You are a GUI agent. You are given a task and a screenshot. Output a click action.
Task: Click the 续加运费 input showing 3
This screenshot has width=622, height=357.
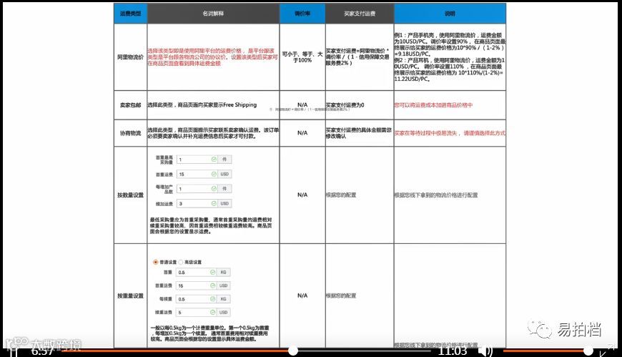tap(197, 203)
